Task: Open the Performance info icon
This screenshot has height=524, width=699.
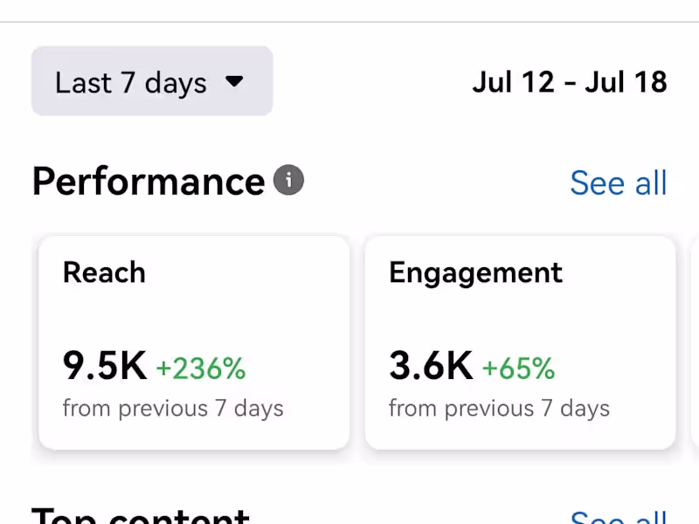Action: click(288, 181)
